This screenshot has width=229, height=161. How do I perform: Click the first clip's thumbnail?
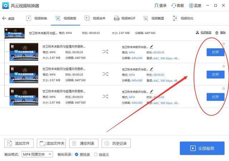24,52
